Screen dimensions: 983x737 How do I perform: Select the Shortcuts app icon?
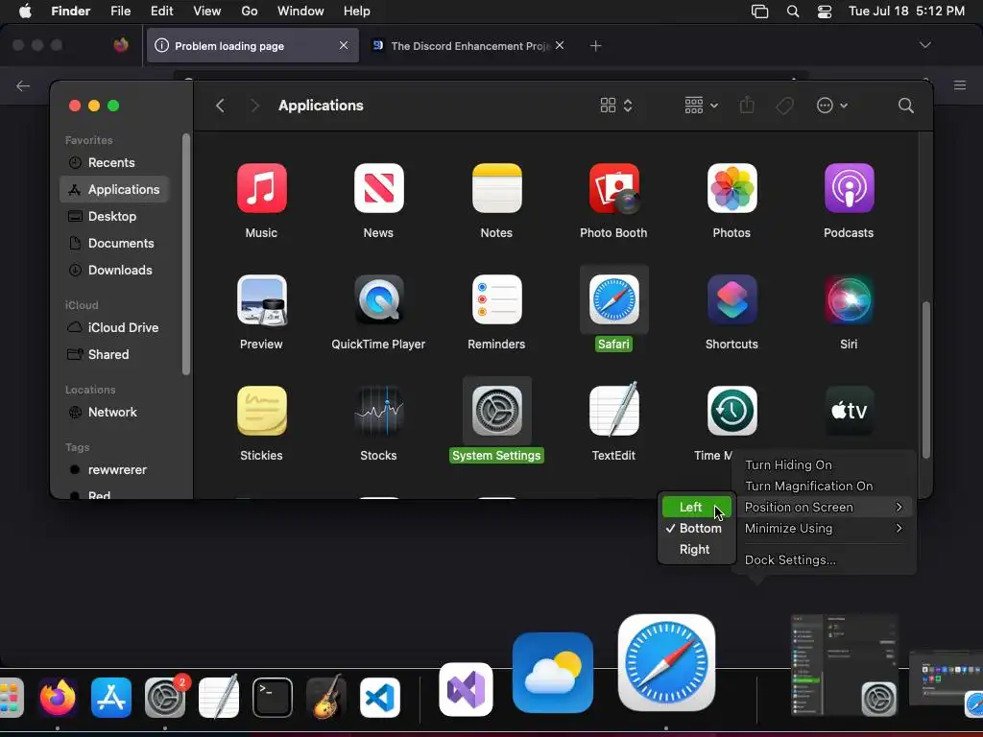click(x=731, y=300)
